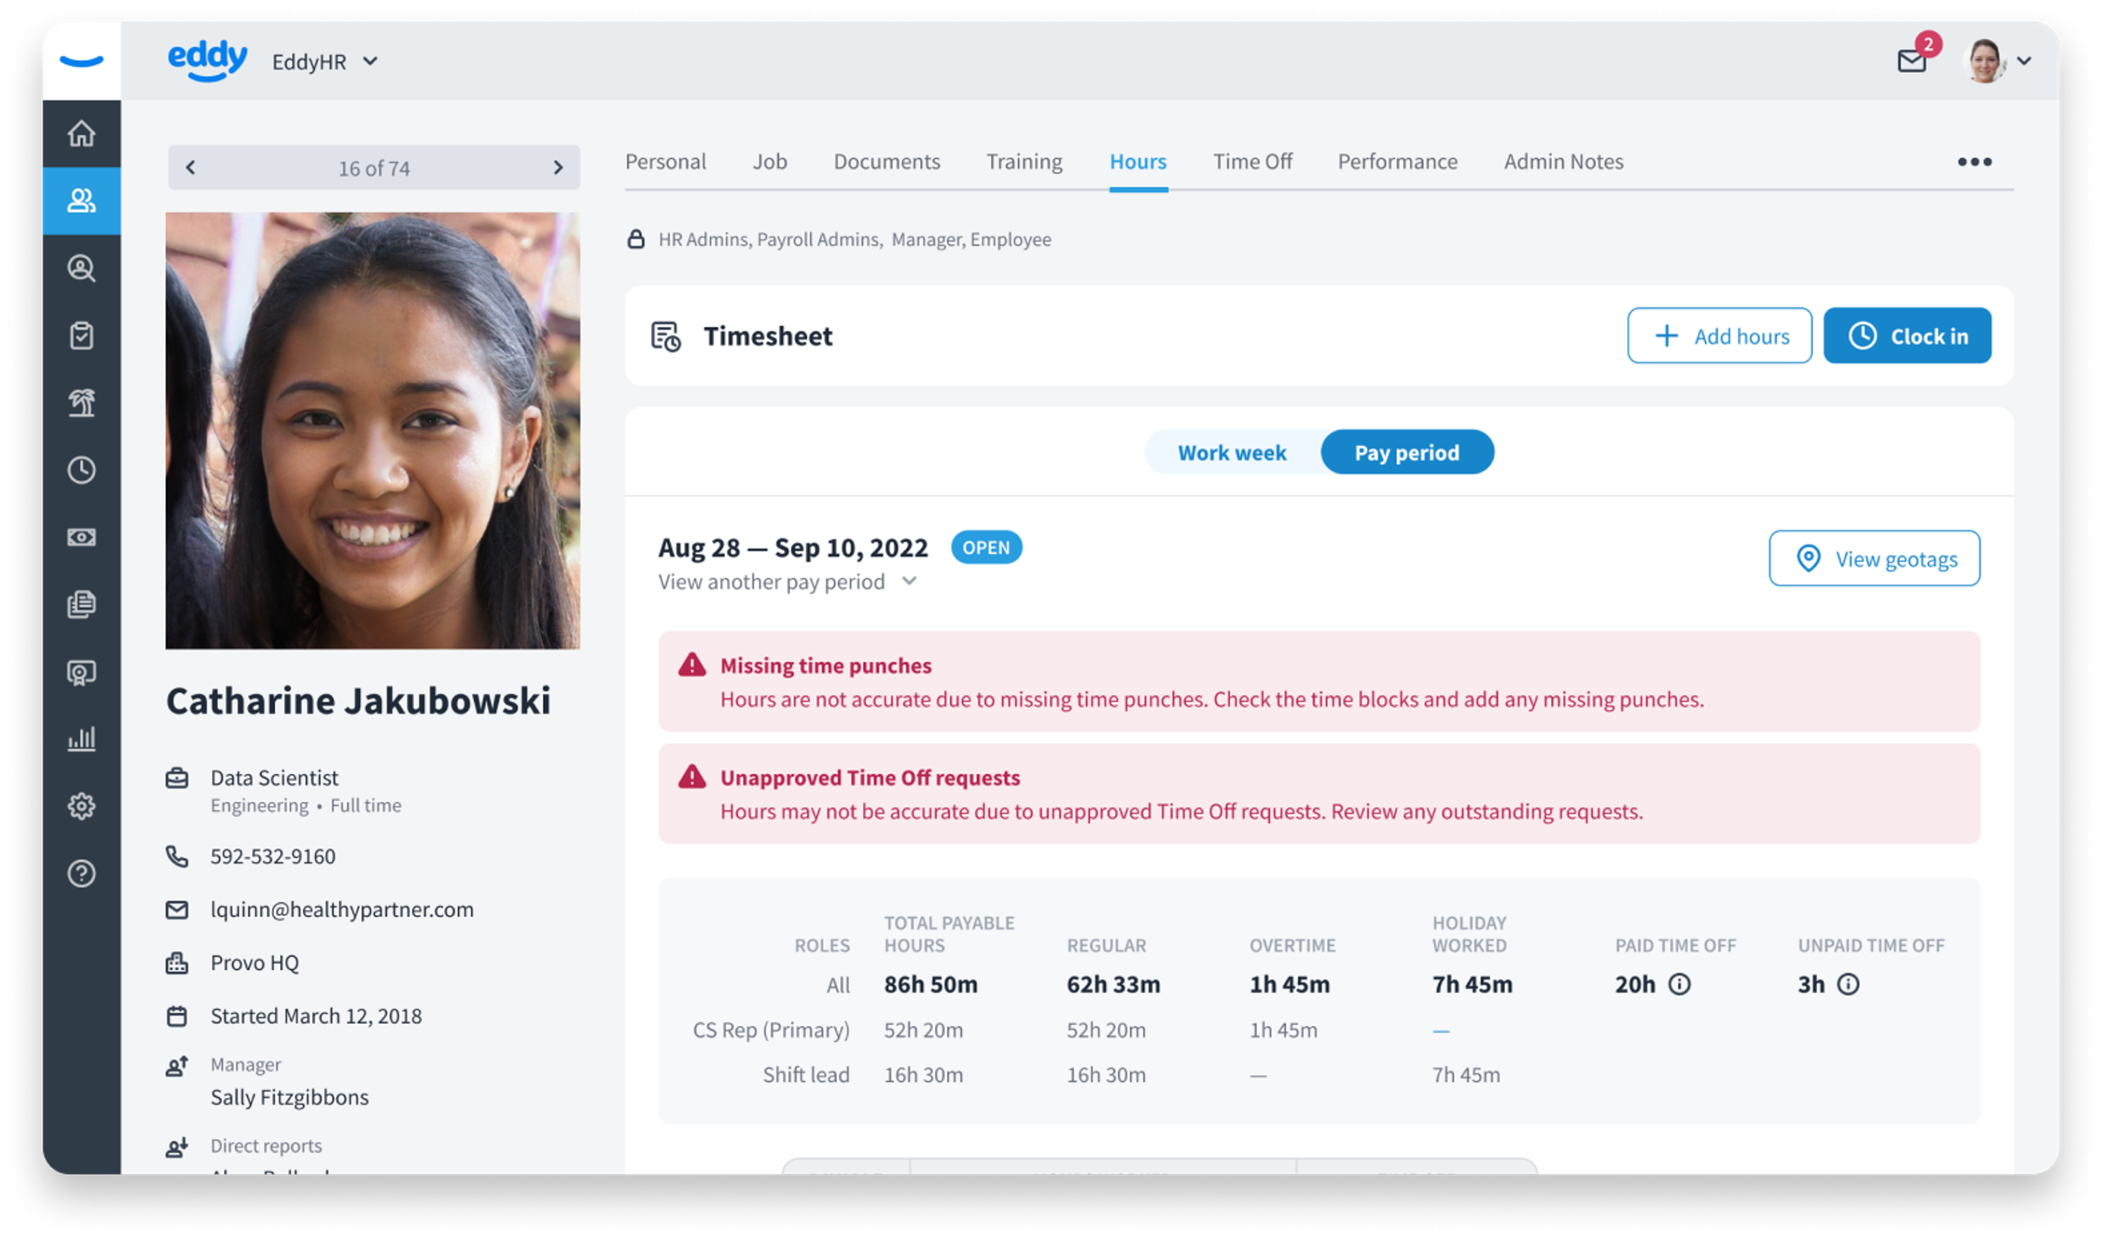Select the Pay period toggle option

tap(1406, 453)
